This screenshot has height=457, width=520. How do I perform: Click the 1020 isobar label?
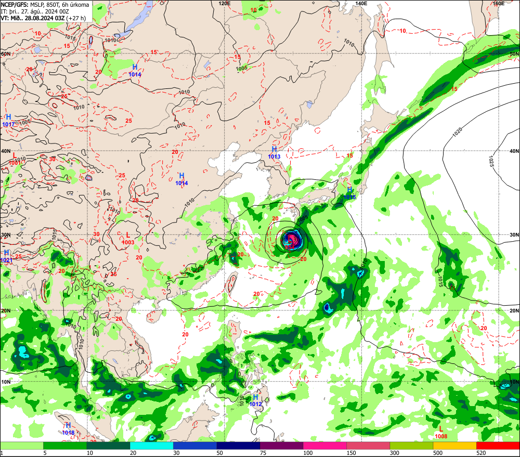457,133
